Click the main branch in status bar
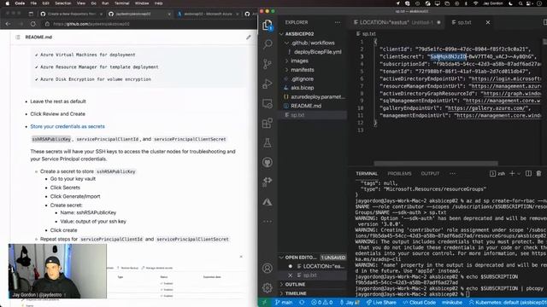The height and width of the screenshot is (307, 547). pos(284,302)
